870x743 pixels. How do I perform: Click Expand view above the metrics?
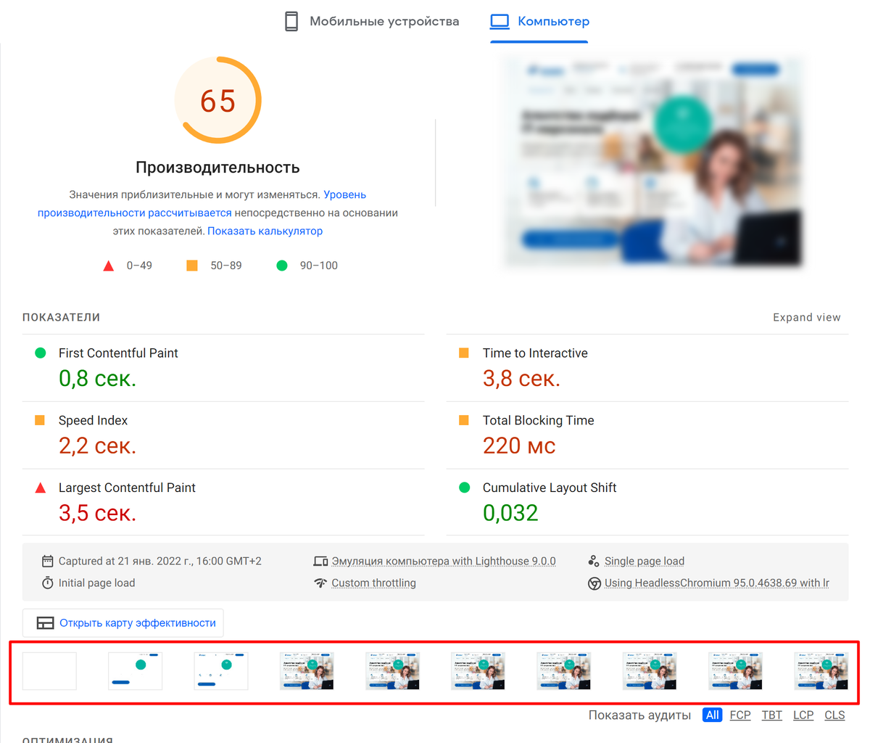click(x=806, y=317)
